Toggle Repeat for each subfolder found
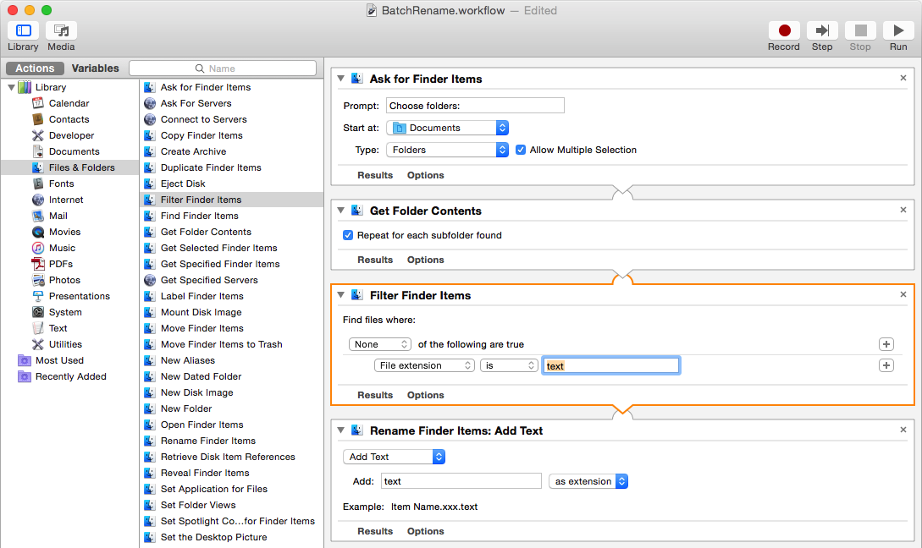The image size is (922, 548). point(348,235)
